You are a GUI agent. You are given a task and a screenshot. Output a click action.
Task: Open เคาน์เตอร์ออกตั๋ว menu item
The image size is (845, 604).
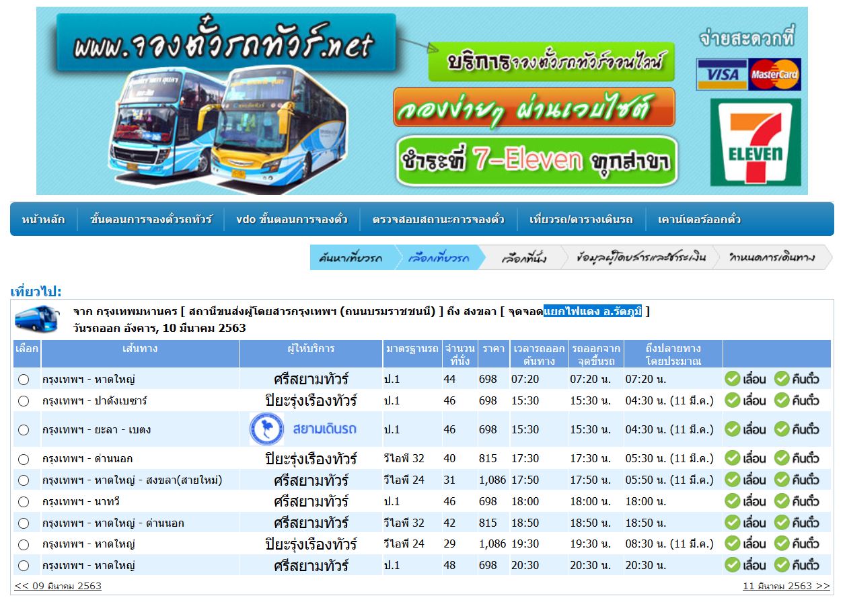[700, 219]
